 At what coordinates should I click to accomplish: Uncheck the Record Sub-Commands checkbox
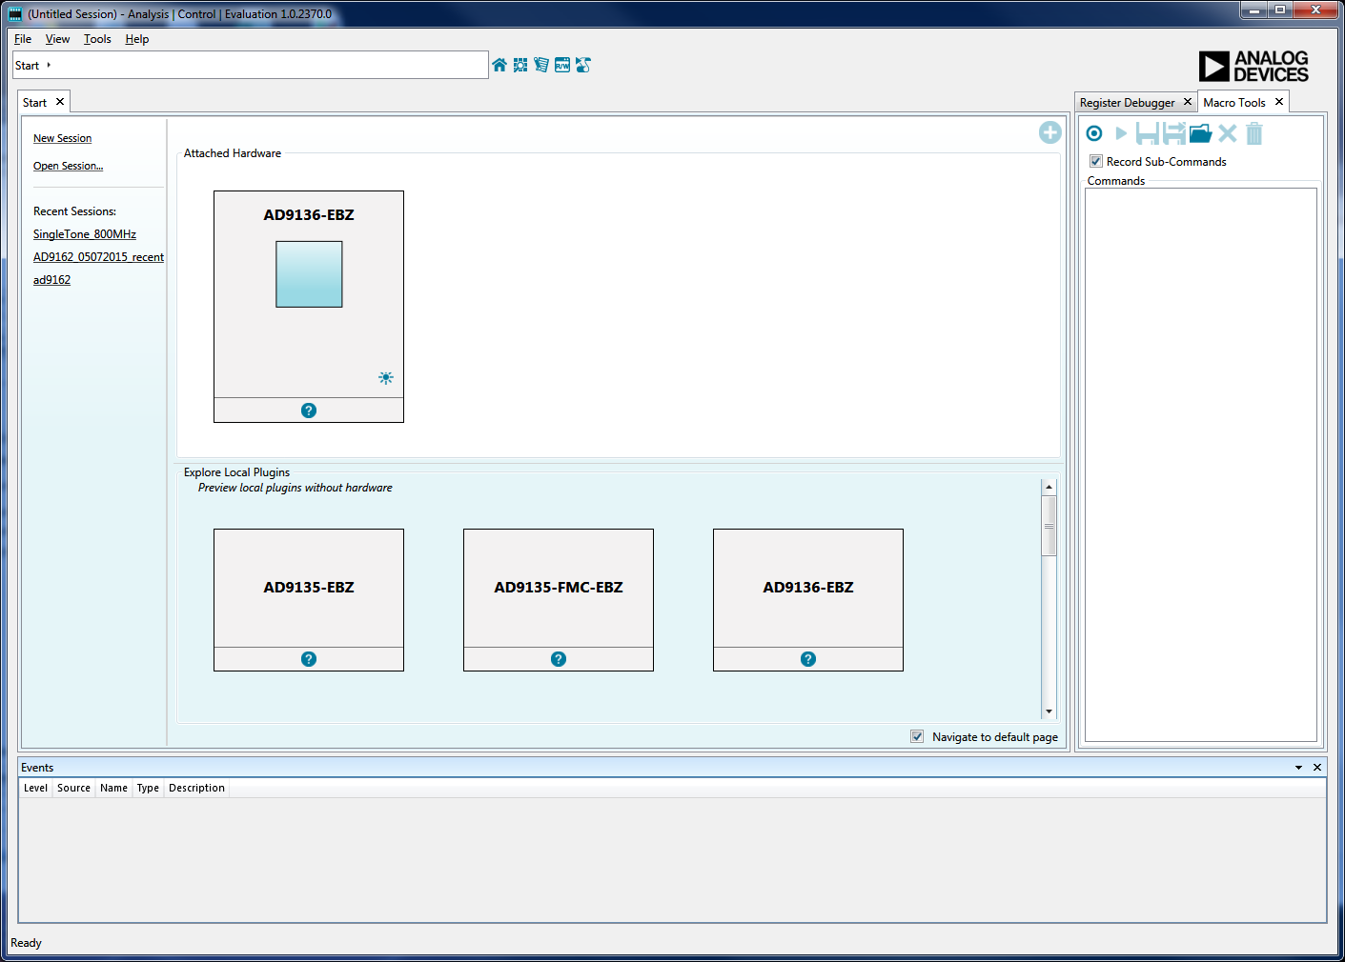[x=1096, y=161]
